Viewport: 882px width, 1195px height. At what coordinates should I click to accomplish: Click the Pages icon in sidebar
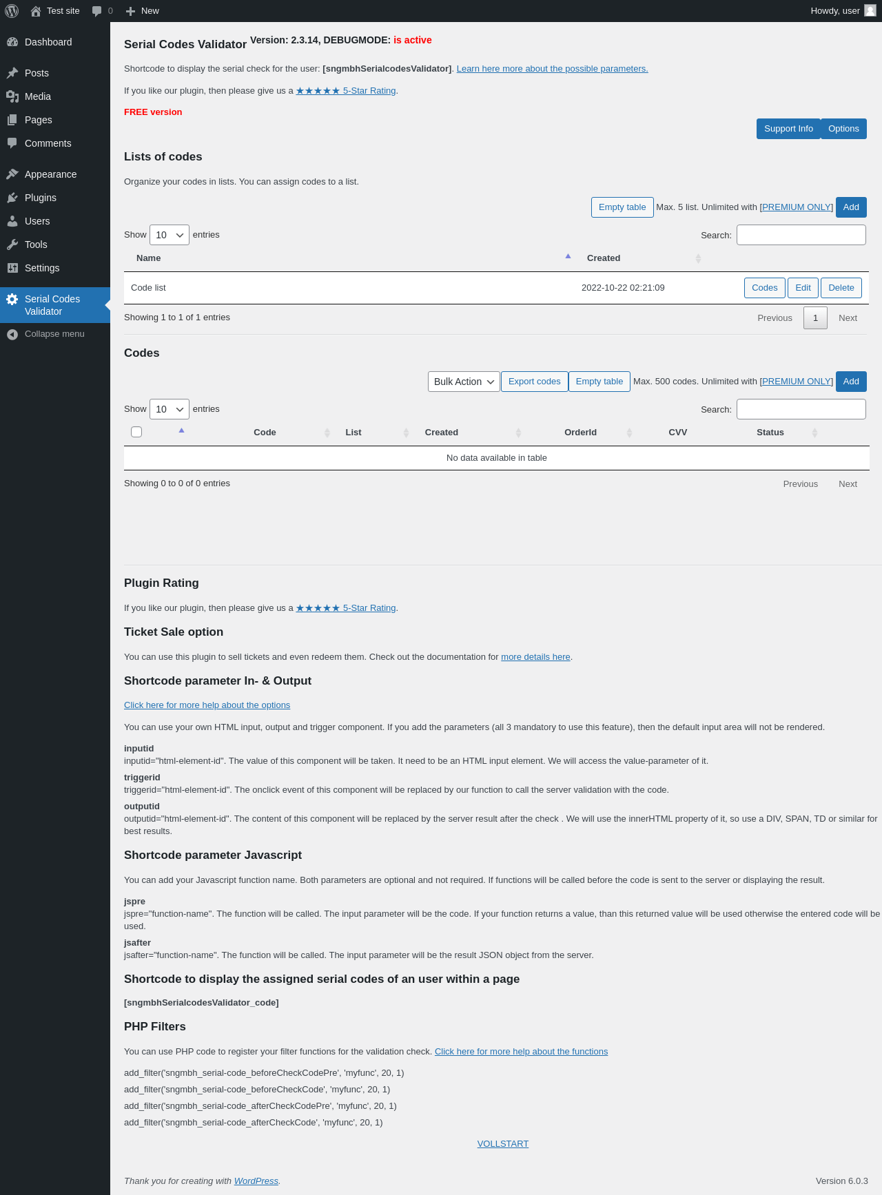pyautogui.click(x=12, y=120)
